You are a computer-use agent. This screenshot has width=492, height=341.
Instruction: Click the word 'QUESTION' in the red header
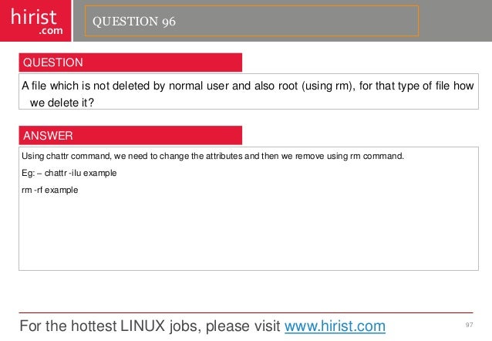pyautogui.click(x=53, y=62)
